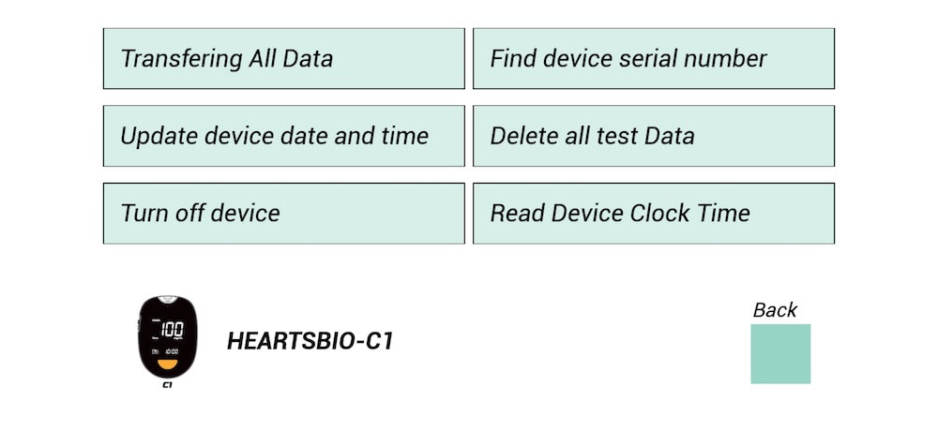Power down the connected device
938x431 pixels.
click(283, 214)
